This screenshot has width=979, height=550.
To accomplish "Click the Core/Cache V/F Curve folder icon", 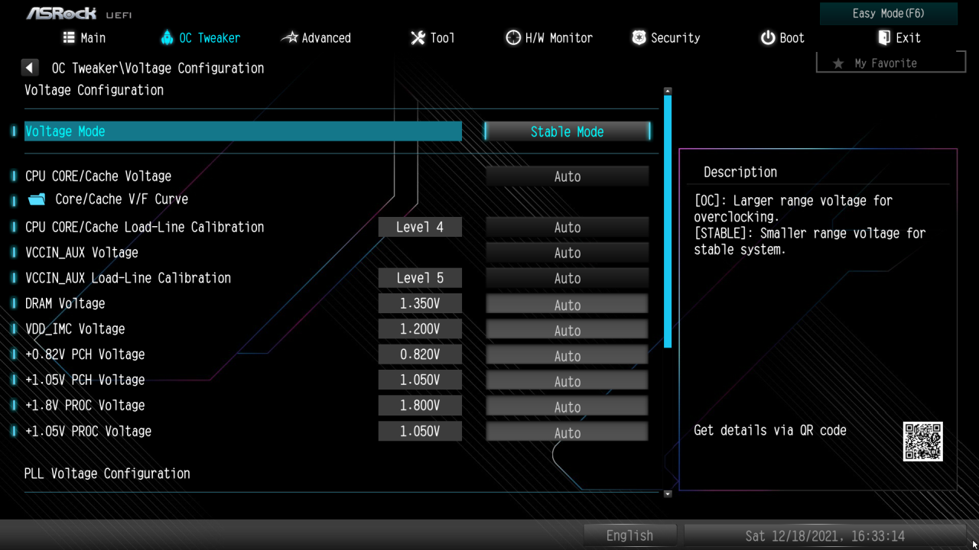I will tap(37, 199).
